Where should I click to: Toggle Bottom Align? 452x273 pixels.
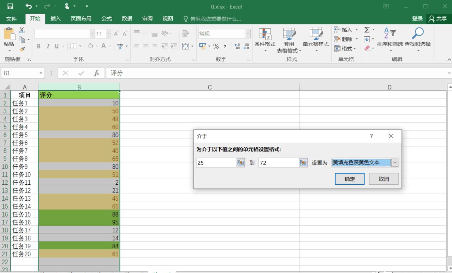[x=154, y=34]
